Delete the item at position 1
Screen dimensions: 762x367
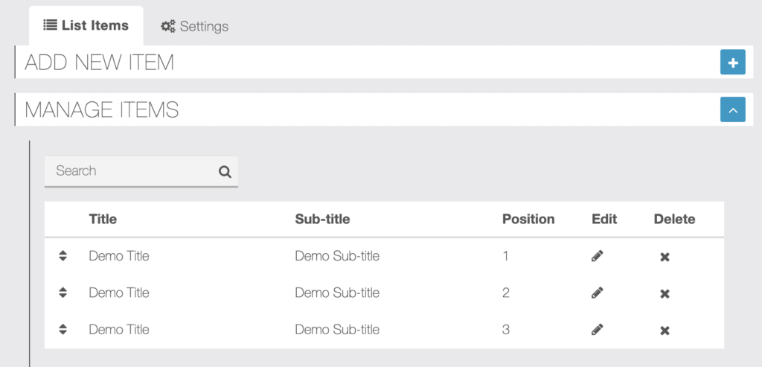click(x=665, y=257)
